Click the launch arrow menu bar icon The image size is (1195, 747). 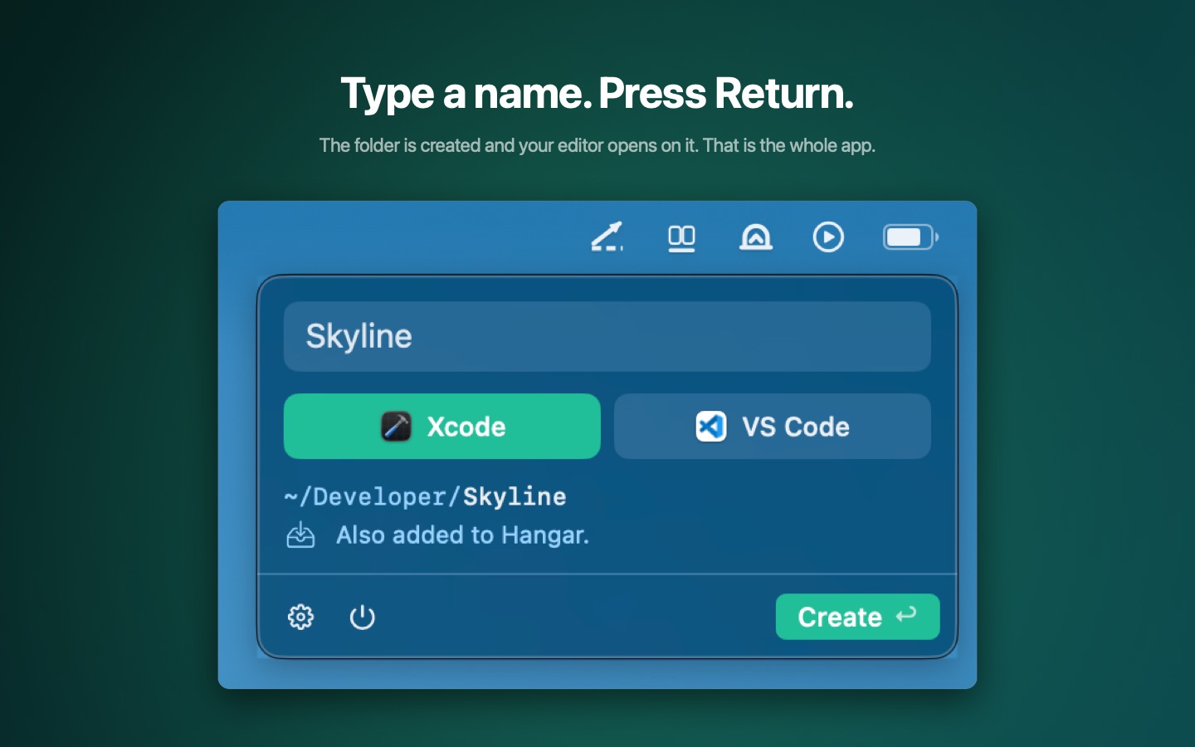607,237
